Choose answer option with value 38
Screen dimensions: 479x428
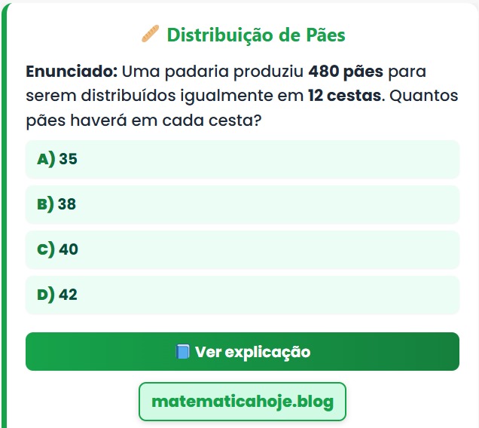(x=242, y=204)
